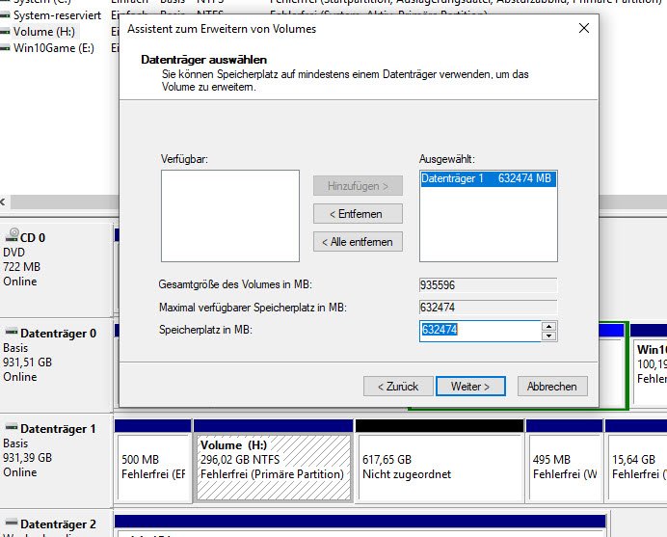Select the 15,64 GB partition on Datenträger 1

coord(636,461)
